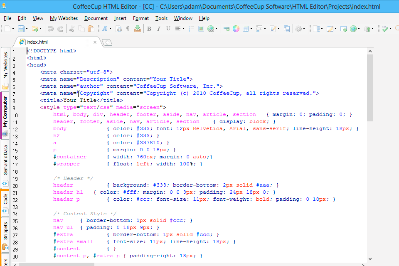
Task: Open the My Websites menu
Action: pos(64,18)
